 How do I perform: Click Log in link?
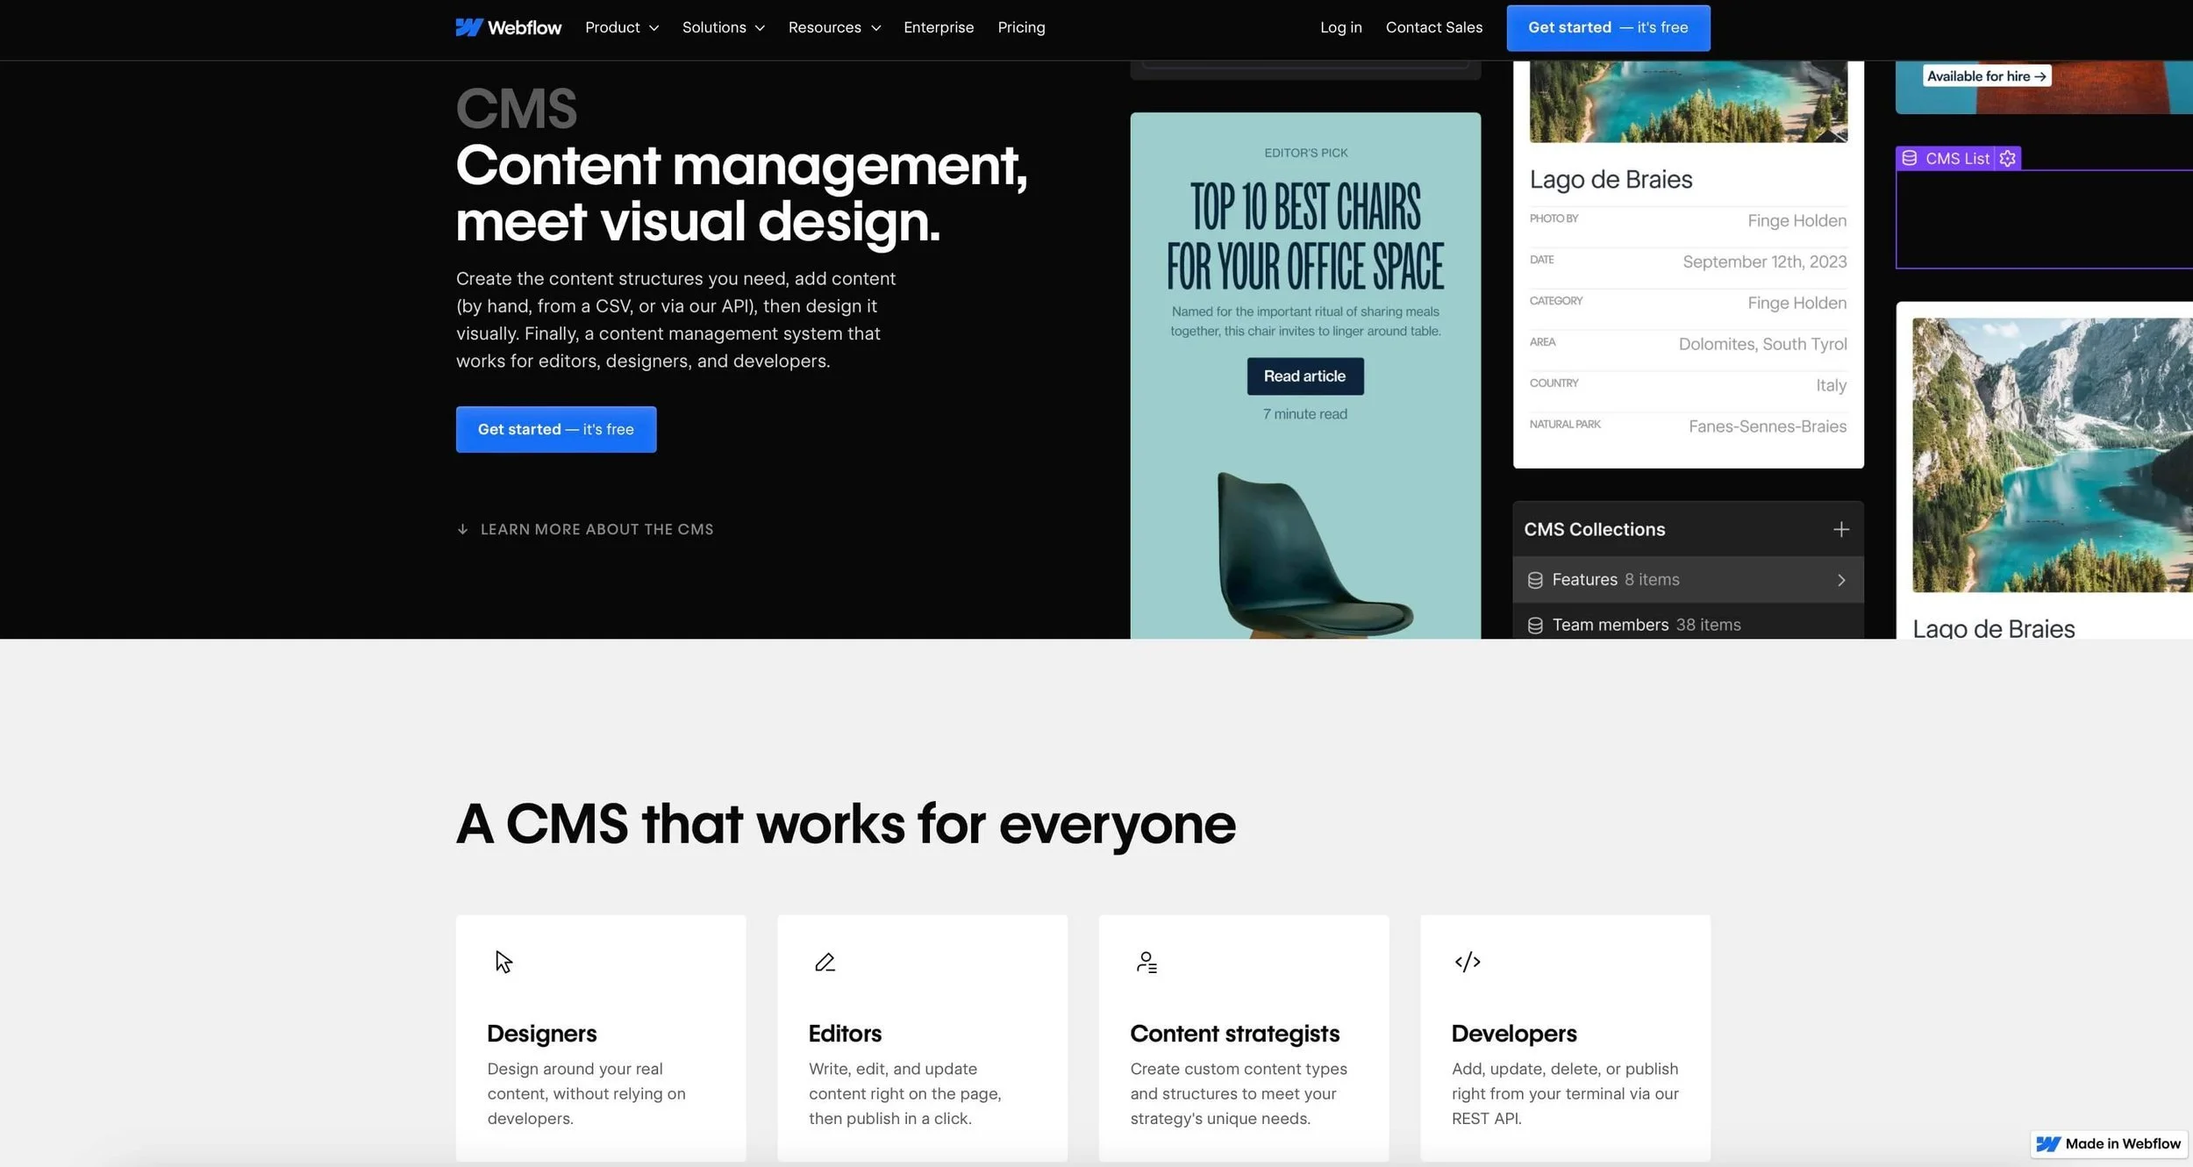click(x=1340, y=27)
